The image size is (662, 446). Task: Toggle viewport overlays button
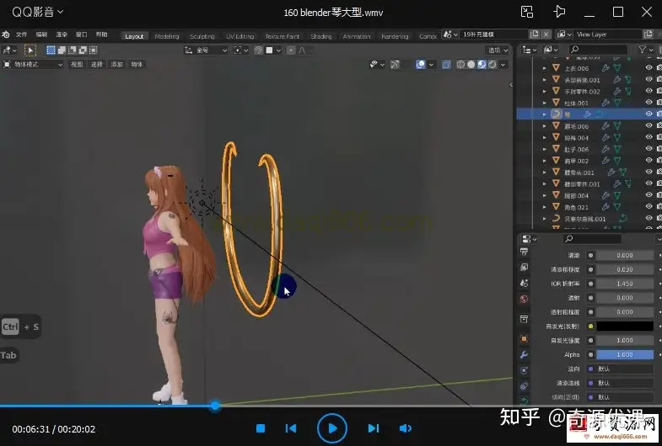coord(421,65)
